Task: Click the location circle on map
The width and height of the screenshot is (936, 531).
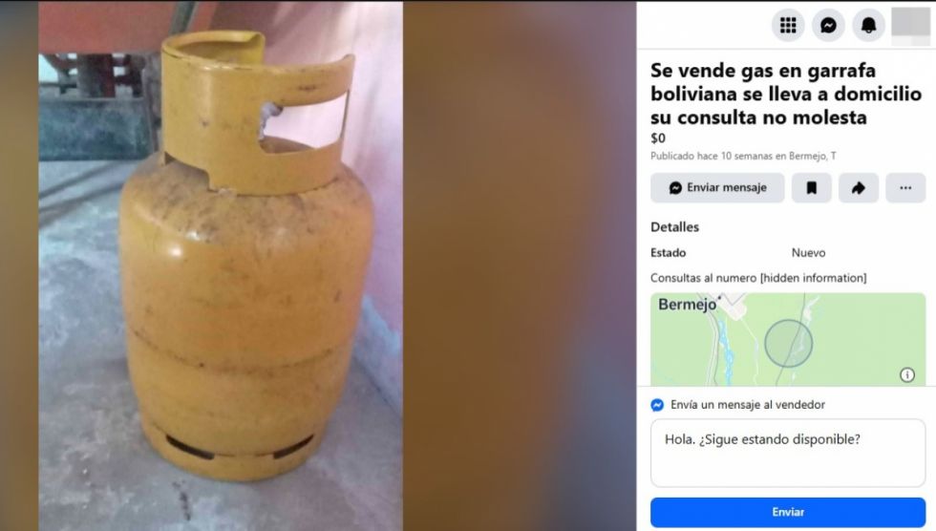Action: (x=789, y=344)
